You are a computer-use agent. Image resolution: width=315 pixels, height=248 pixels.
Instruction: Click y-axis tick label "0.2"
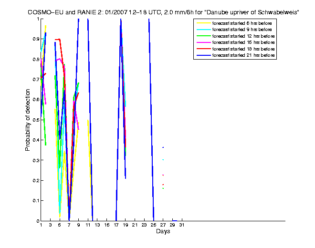[x=36, y=181]
